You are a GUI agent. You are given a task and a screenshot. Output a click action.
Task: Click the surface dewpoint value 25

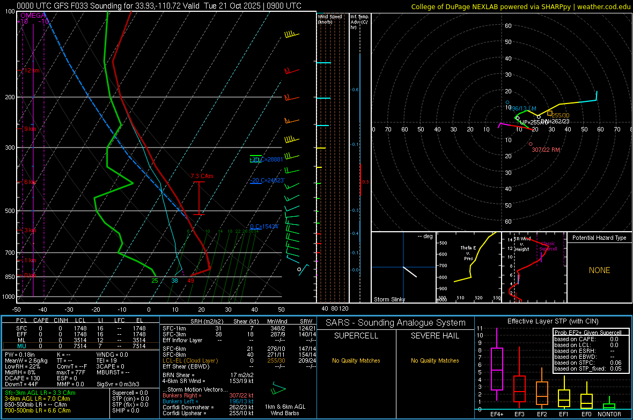154,281
